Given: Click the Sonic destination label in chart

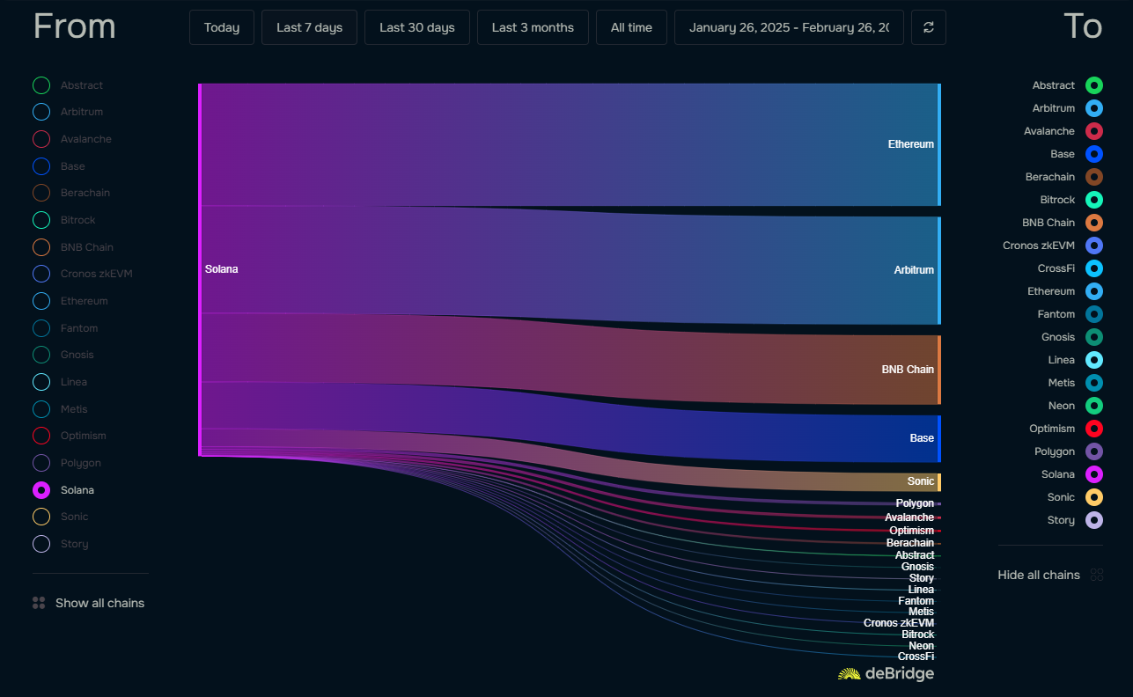Looking at the screenshot, I should click(x=921, y=481).
